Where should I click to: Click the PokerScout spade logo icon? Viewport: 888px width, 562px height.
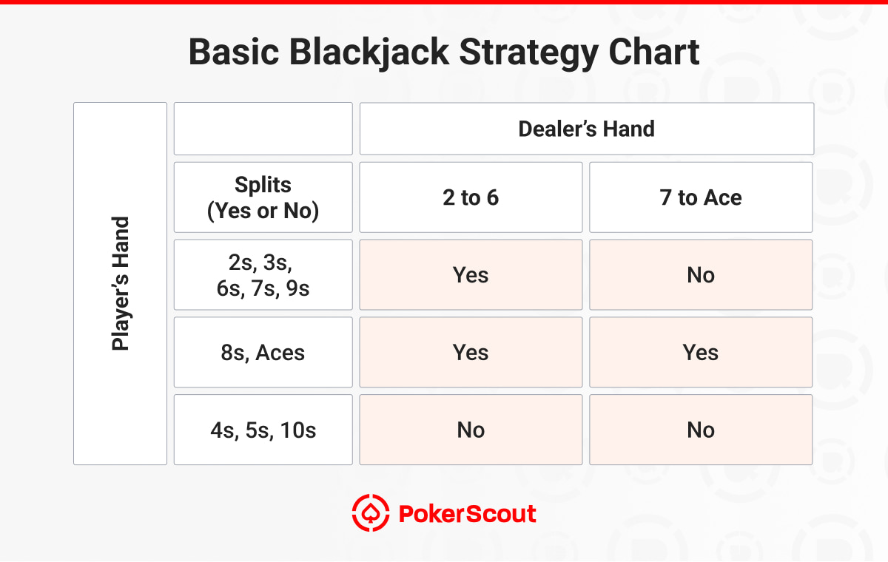tap(370, 513)
